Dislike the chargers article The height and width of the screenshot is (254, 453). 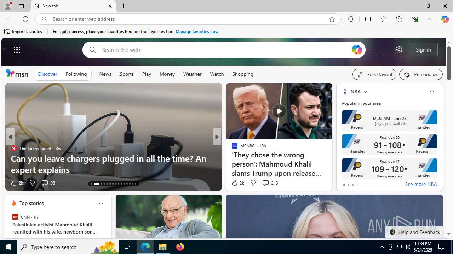coord(32,183)
